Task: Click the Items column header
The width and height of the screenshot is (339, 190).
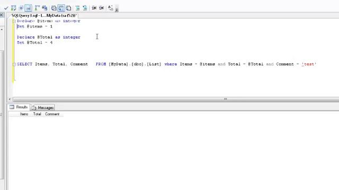Action: [x=24, y=114]
